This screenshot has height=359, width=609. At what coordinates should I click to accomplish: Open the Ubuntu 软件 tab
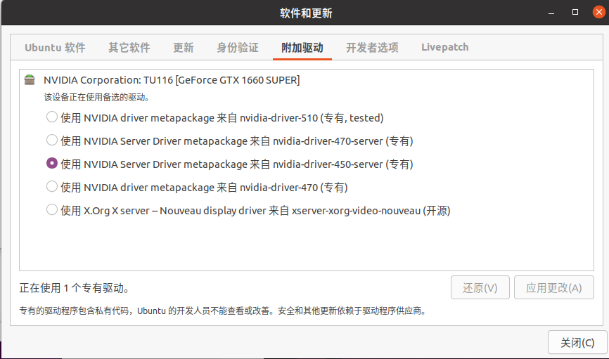click(55, 48)
